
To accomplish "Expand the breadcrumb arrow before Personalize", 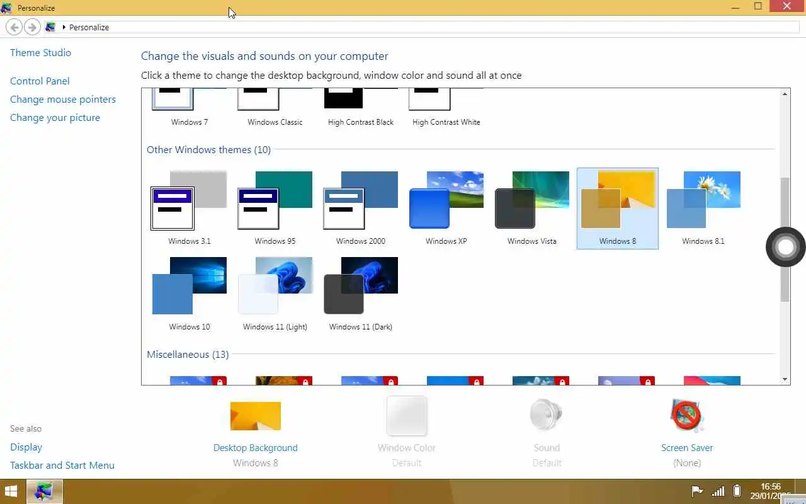I will (64, 27).
